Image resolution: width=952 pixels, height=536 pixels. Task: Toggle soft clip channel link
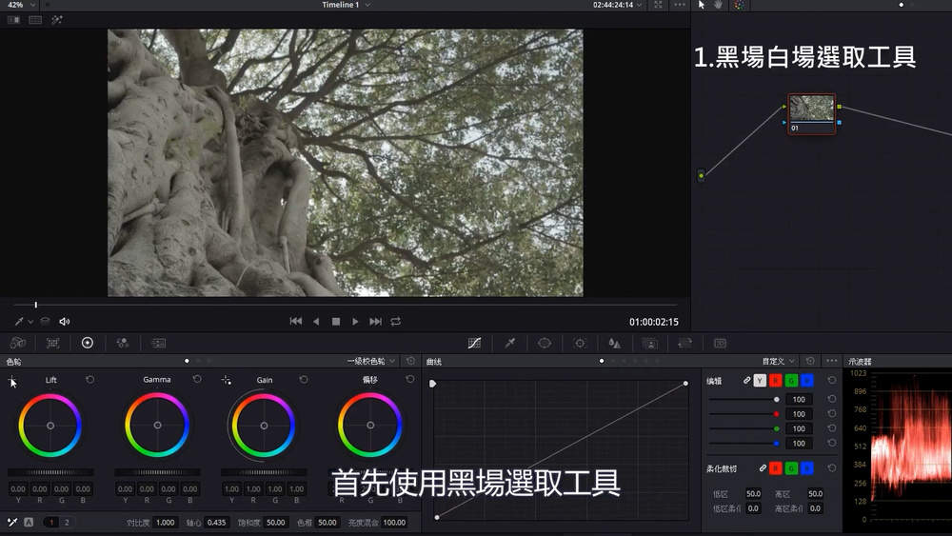pos(763,468)
